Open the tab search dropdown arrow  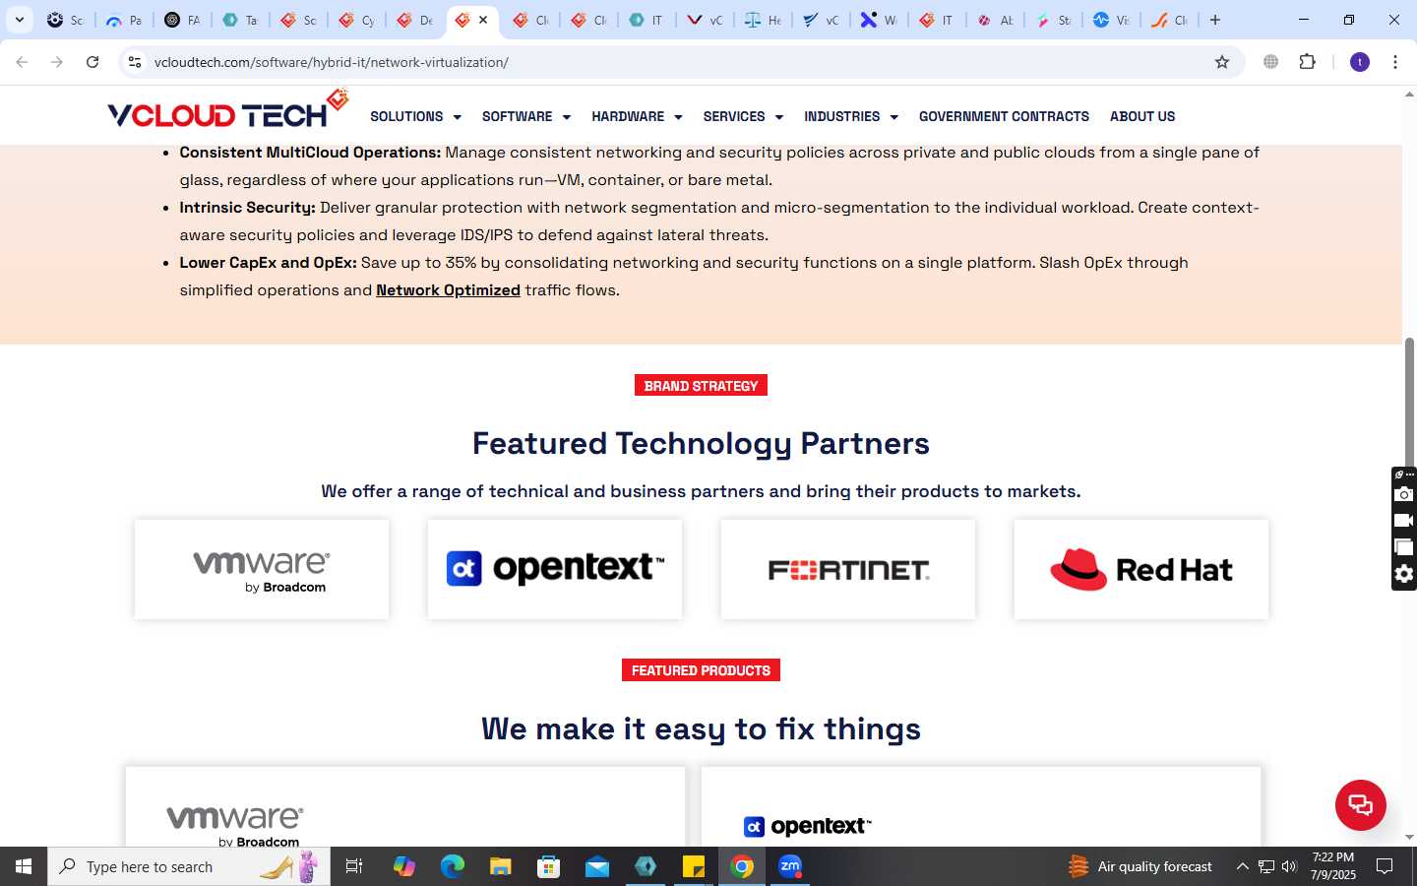click(x=19, y=20)
